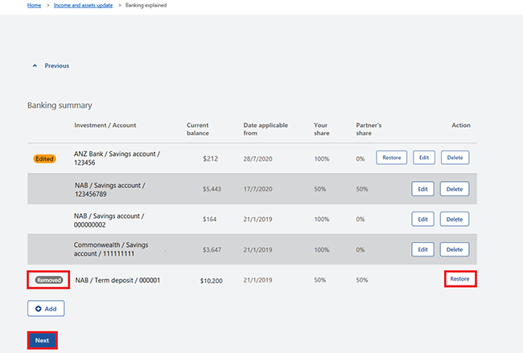523x353 pixels.
Task: Delete the ANZ Bank savings account 123456
Action: 455,158
